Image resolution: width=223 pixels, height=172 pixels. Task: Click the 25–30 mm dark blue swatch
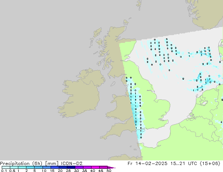coord(71,167)
